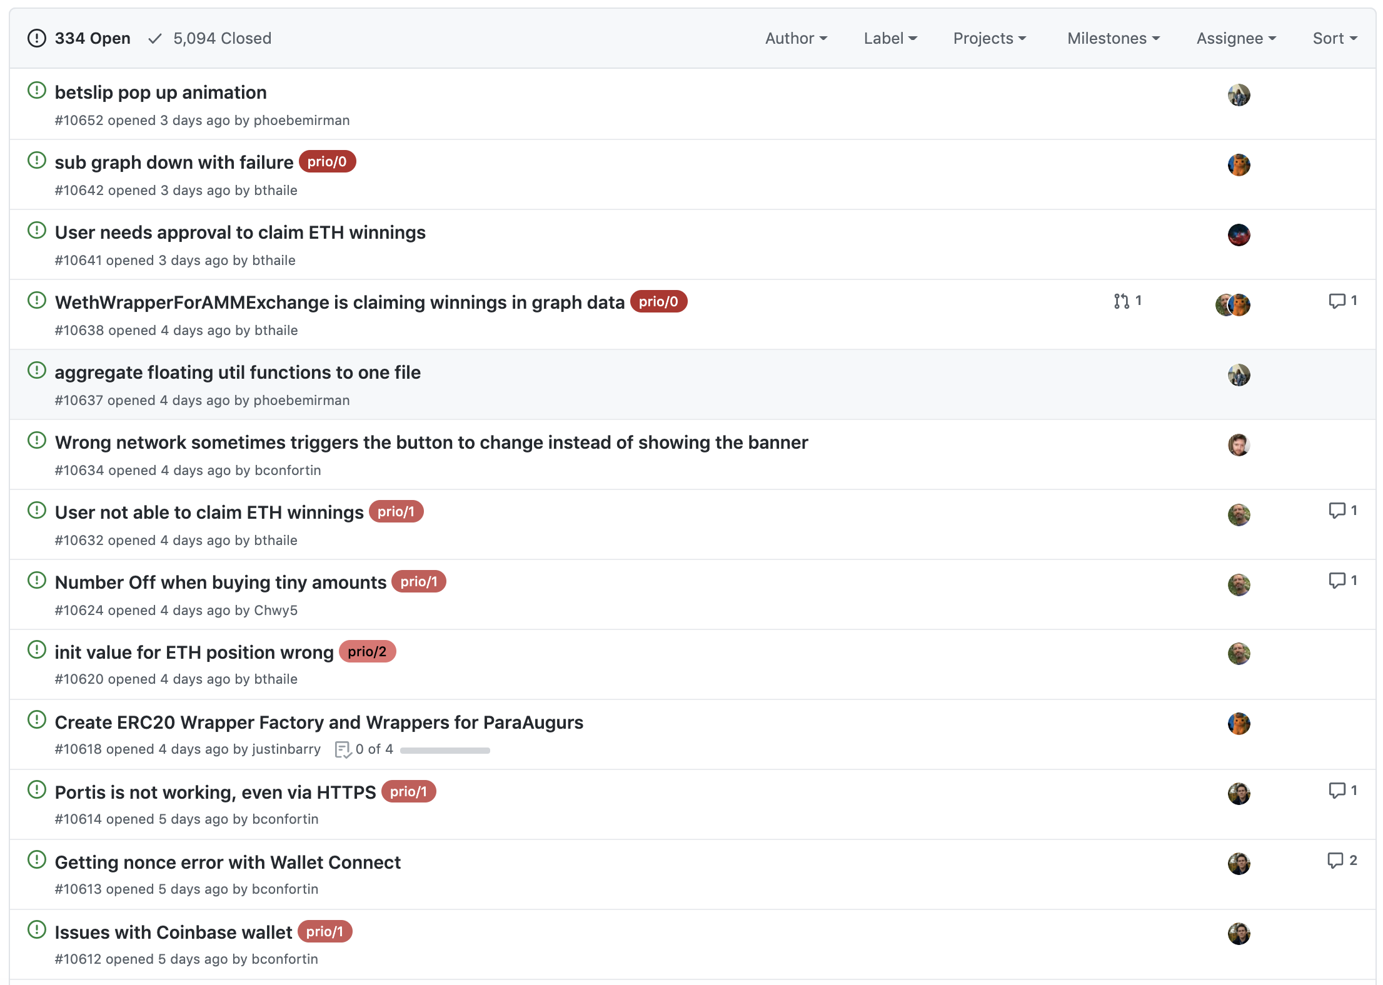Open the Sort dropdown
This screenshot has width=1383, height=985.
click(x=1334, y=38)
